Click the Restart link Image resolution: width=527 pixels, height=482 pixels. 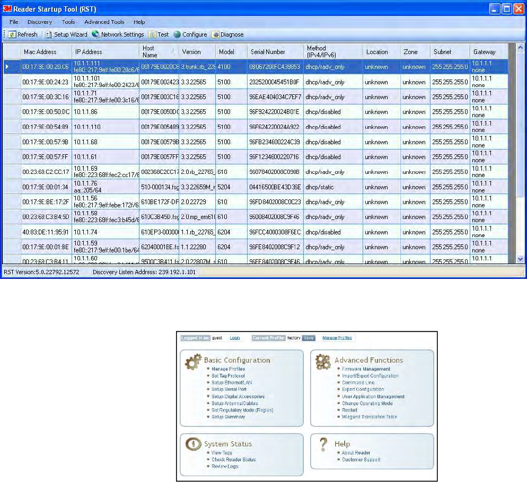[349, 410]
